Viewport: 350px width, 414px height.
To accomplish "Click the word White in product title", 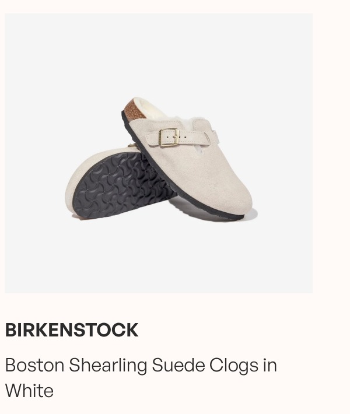I will point(29,391).
